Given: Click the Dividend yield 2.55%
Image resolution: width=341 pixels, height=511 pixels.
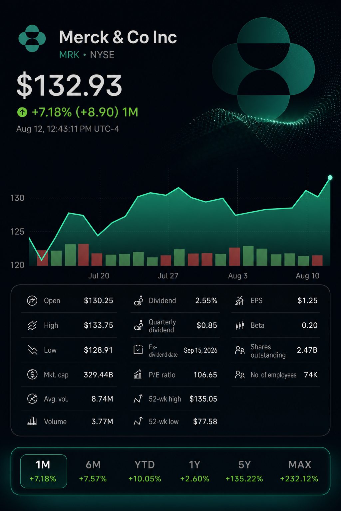Looking at the screenshot, I should [x=206, y=300].
